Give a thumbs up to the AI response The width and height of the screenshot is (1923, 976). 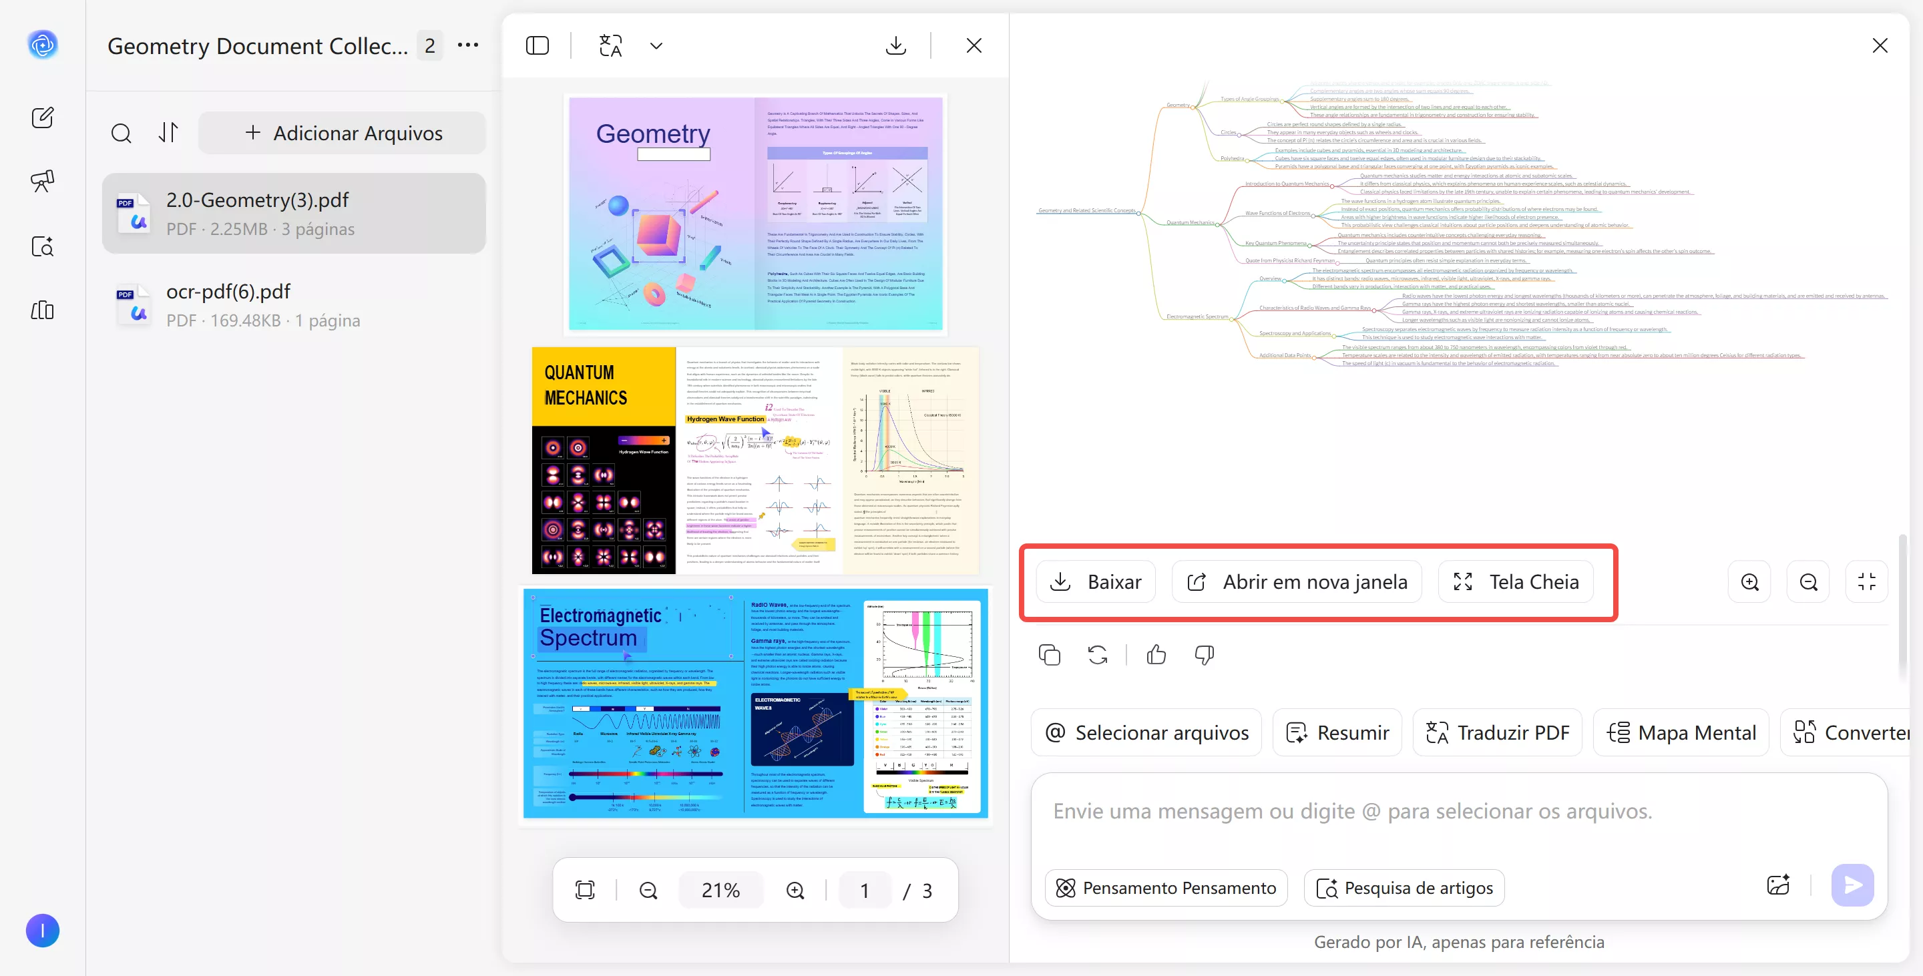point(1155,654)
